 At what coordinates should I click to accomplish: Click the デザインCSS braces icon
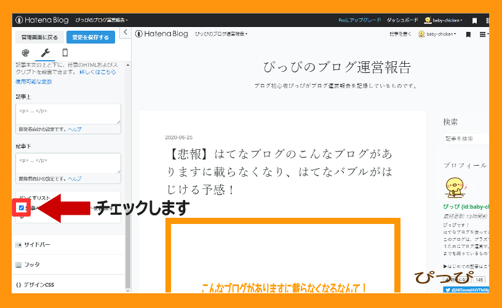(x=18, y=285)
